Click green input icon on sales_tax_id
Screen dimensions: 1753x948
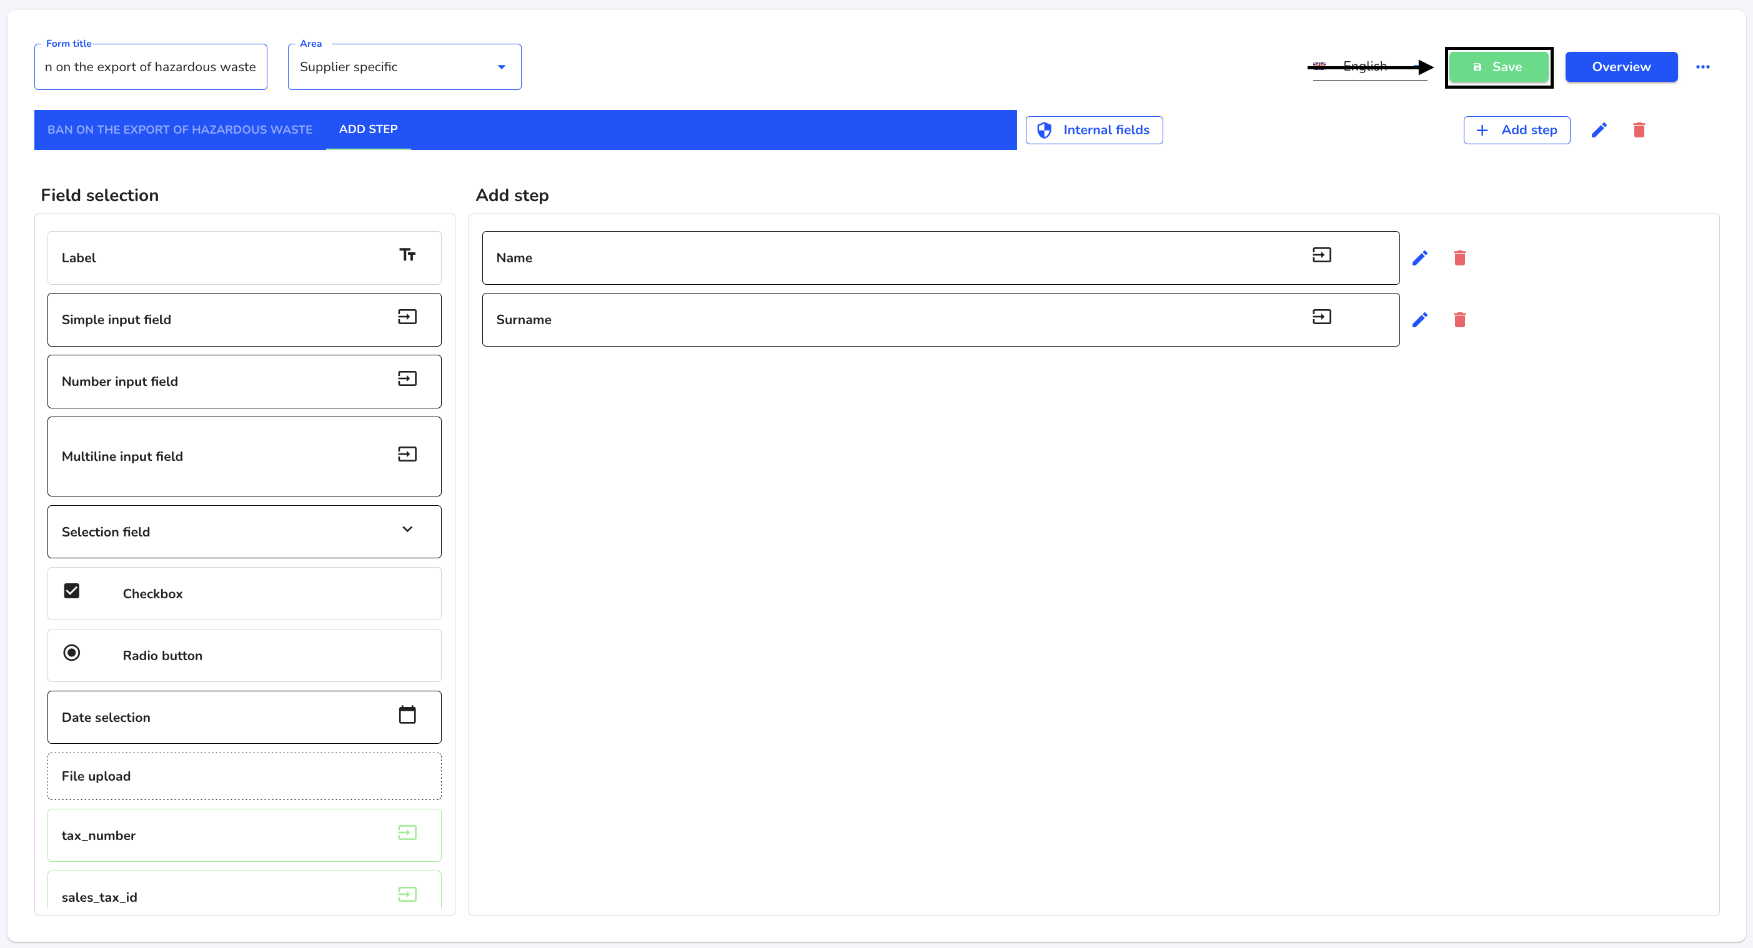pos(407,895)
